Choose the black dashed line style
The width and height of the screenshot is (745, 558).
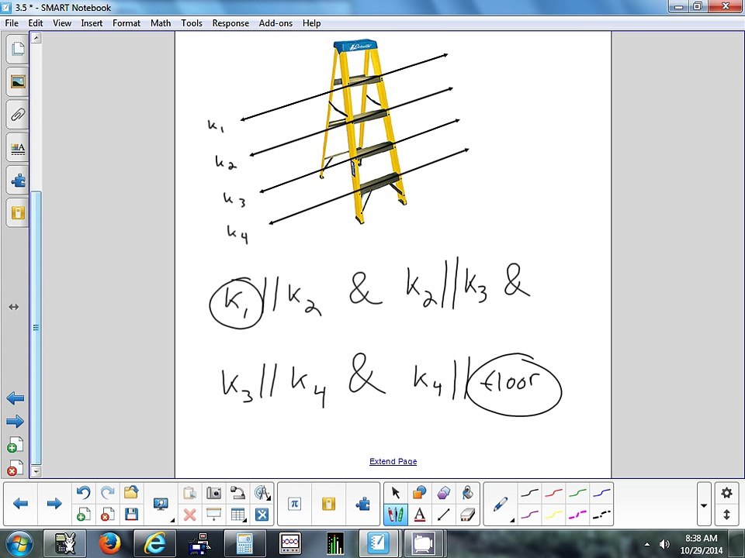point(601,515)
